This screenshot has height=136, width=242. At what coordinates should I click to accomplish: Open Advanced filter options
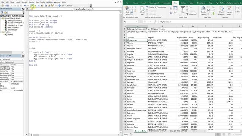pos(191,14)
